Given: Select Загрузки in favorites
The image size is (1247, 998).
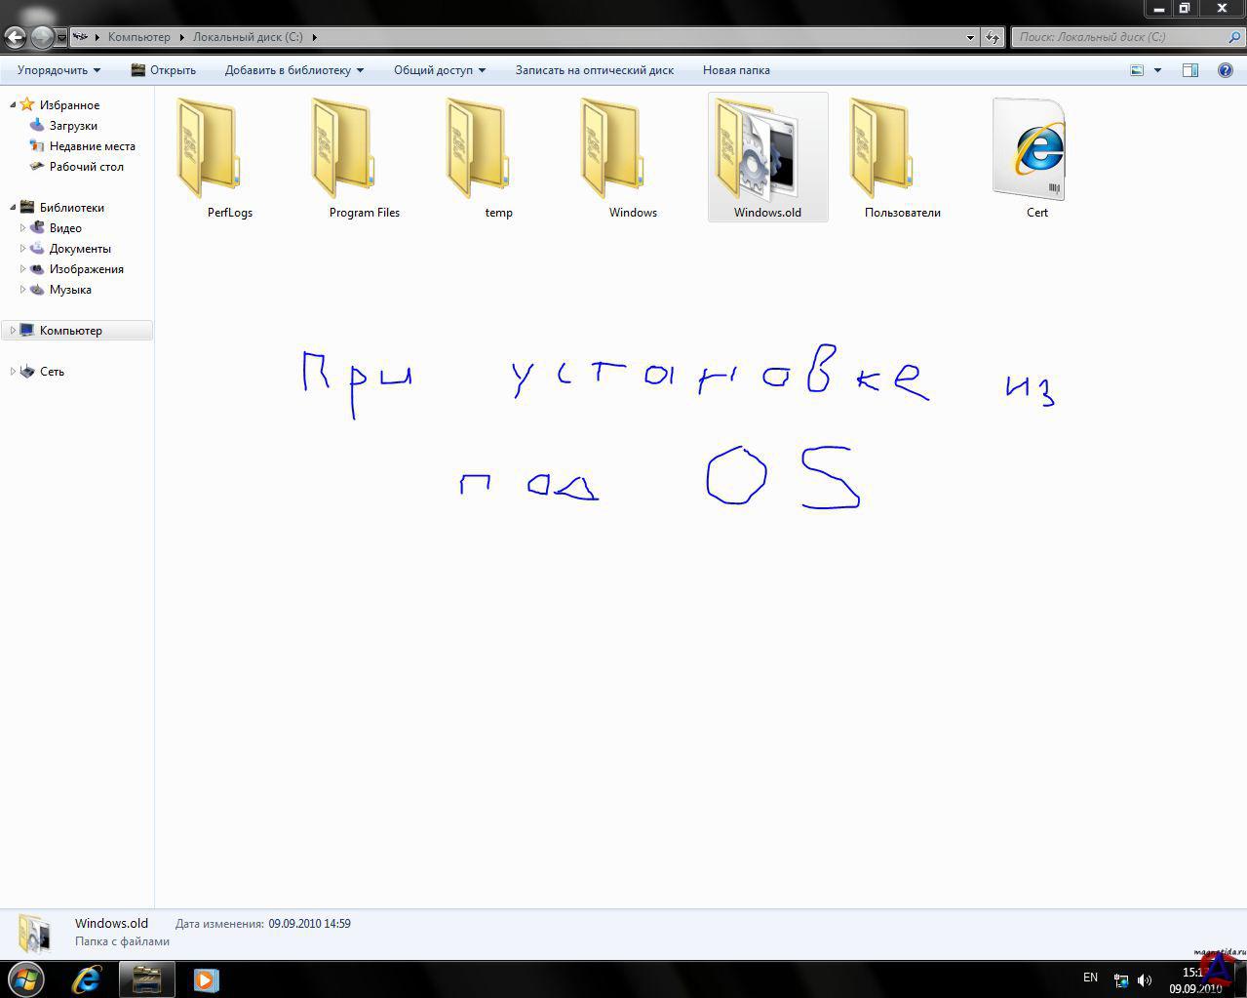Looking at the screenshot, I should coord(73,126).
